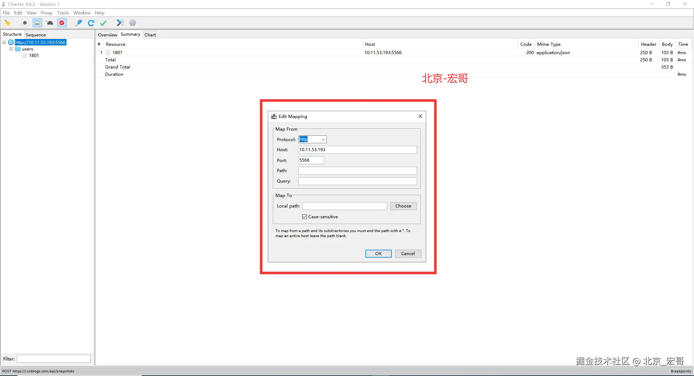This screenshot has height=376, width=694.
Task: Click the green checkmark Validate icon
Action: tap(103, 23)
